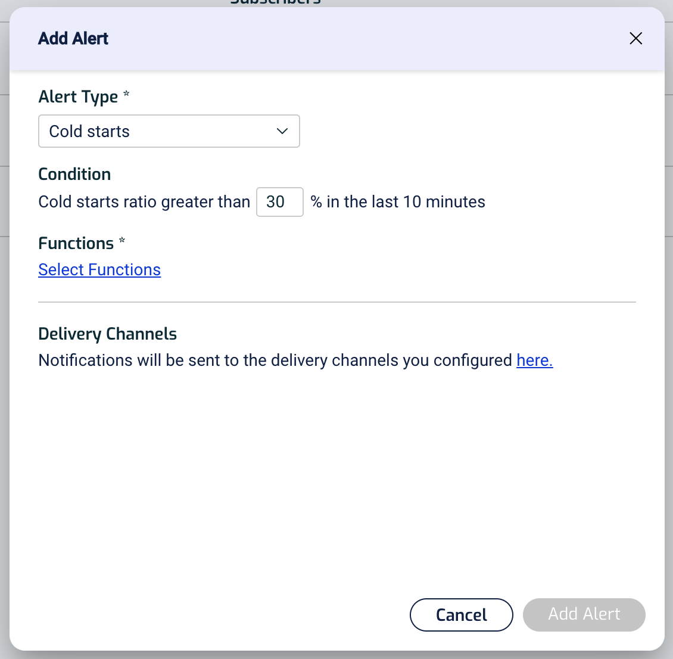Click the notifications delivery channels description text
Image resolution: width=673 pixels, height=659 pixels.
274,360
